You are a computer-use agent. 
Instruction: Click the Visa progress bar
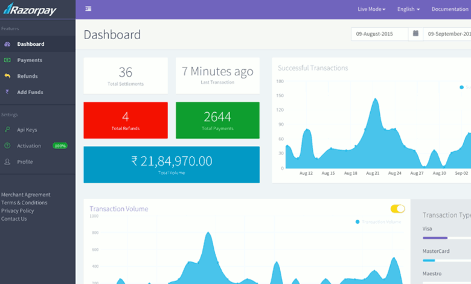447,238
